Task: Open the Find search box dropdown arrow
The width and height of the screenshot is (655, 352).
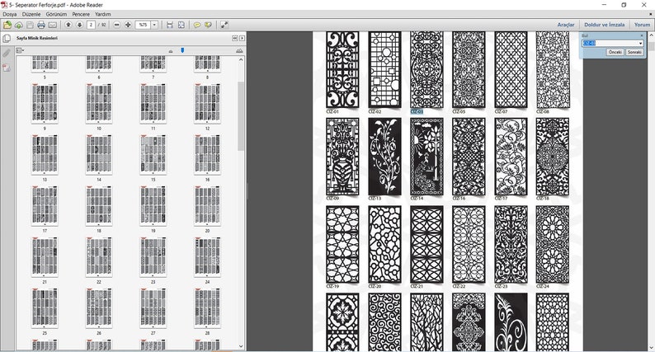Action: tap(640, 43)
